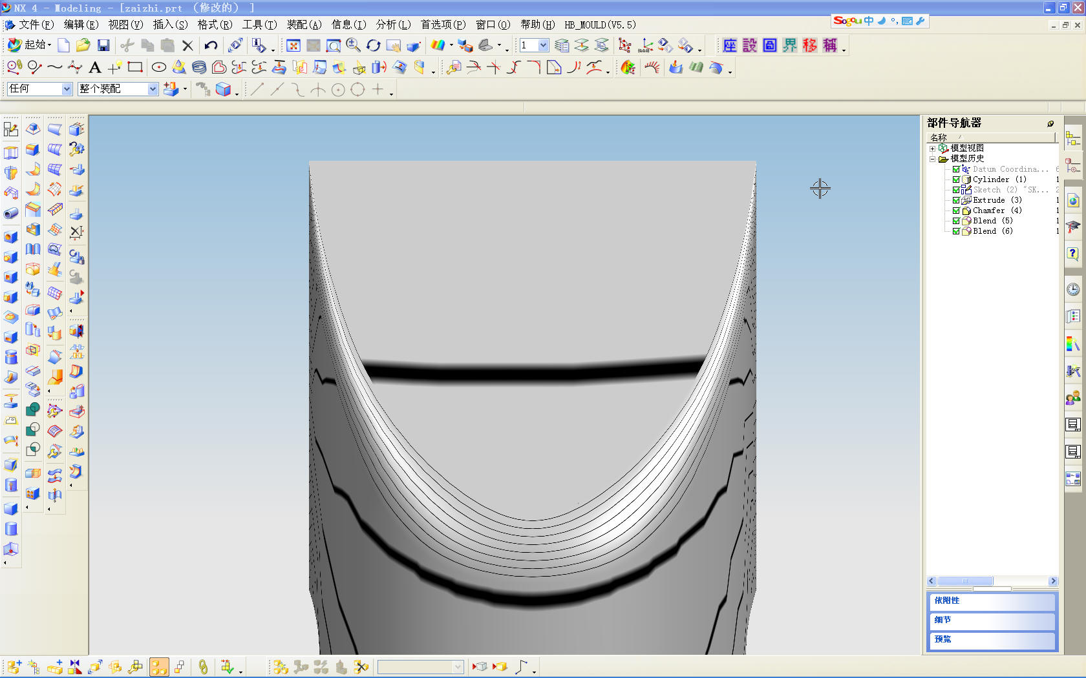
Task: Open the Sketch tool in the left toolbar
Action: click(11, 130)
